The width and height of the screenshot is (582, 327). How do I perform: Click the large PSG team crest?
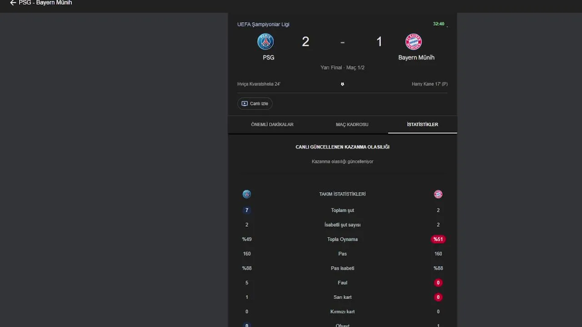point(266,42)
